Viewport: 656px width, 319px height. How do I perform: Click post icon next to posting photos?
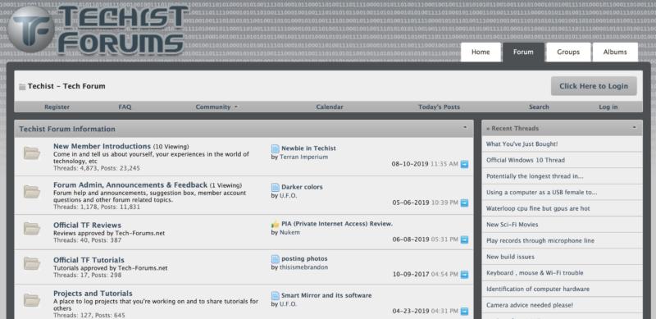click(275, 258)
